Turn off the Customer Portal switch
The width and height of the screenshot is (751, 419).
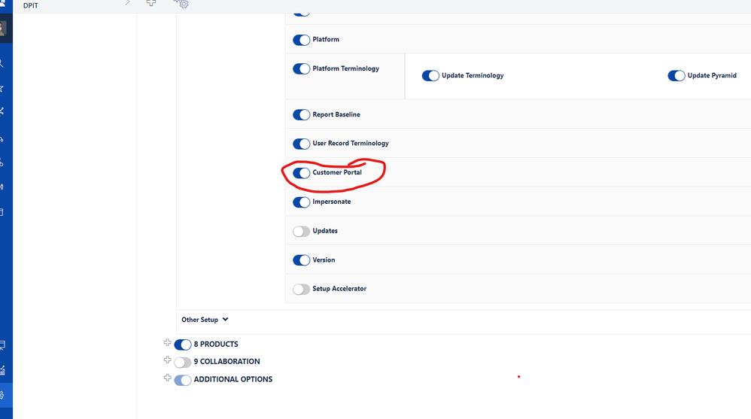(301, 173)
